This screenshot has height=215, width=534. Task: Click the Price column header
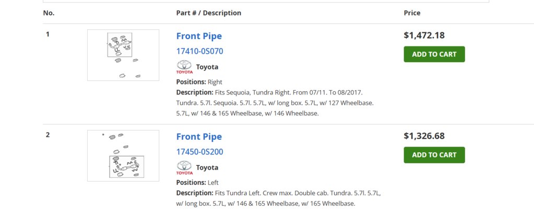[x=412, y=13]
